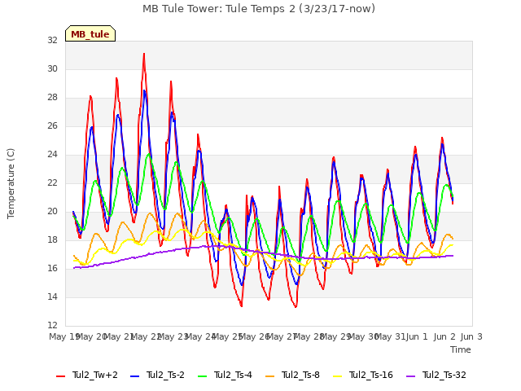Click the blue Tul2_Ts-2 legend swatch
521x391 pixels.
134,376
